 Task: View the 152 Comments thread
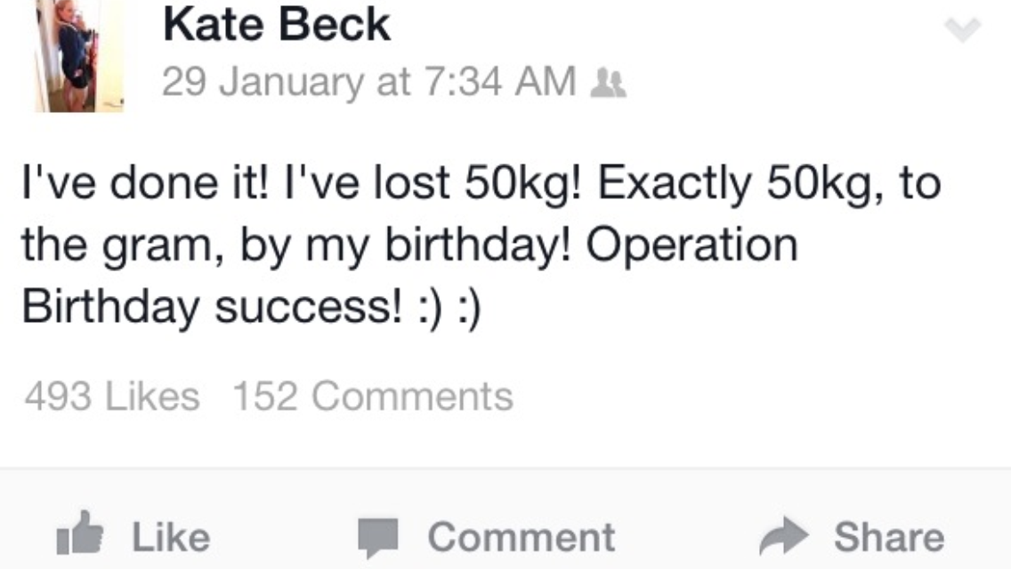click(373, 397)
